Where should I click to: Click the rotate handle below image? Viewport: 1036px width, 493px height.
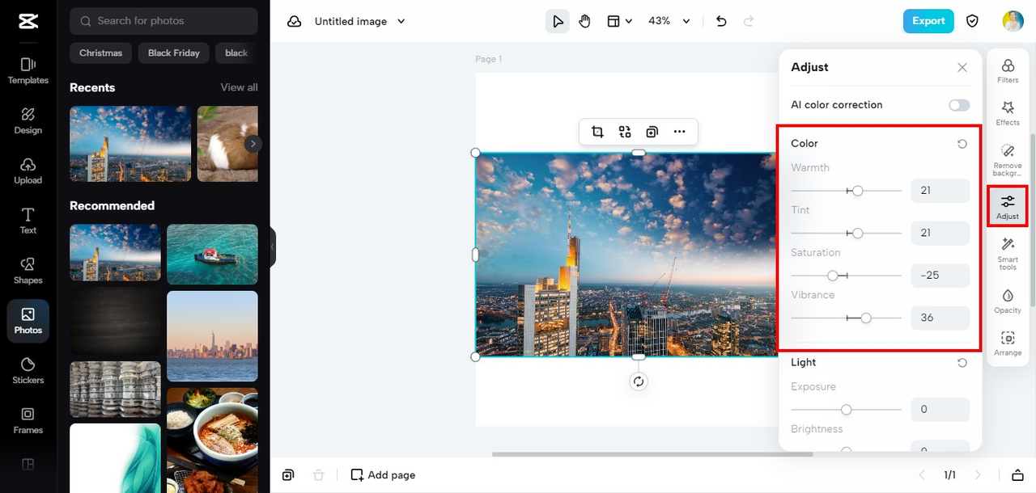(639, 381)
